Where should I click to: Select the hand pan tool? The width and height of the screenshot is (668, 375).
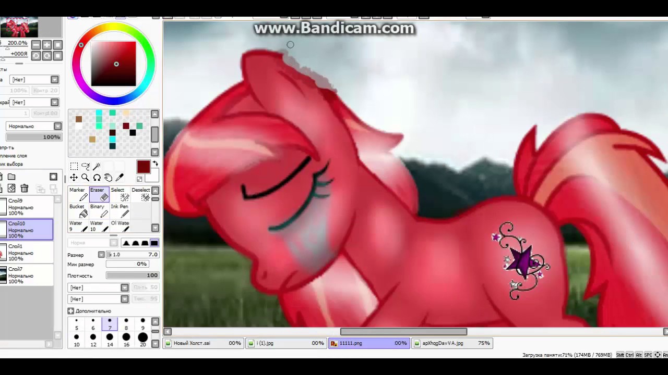[108, 178]
